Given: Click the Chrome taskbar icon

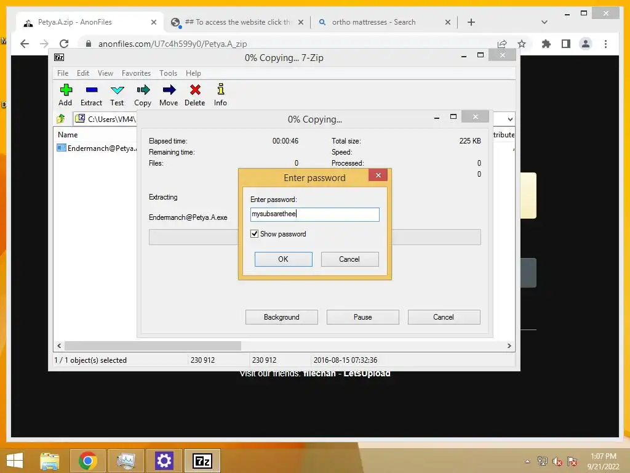Looking at the screenshot, I should [x=87, y=461].
